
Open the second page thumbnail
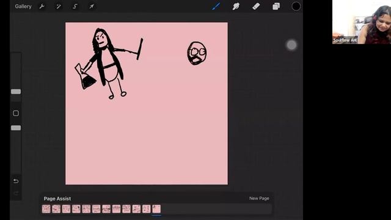[x=56, y=209]
